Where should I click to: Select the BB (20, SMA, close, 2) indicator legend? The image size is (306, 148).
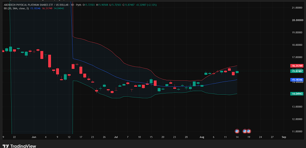[x=16, y=8]
